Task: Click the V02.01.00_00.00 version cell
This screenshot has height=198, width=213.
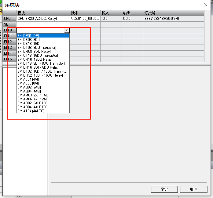Action: point(85,19)
